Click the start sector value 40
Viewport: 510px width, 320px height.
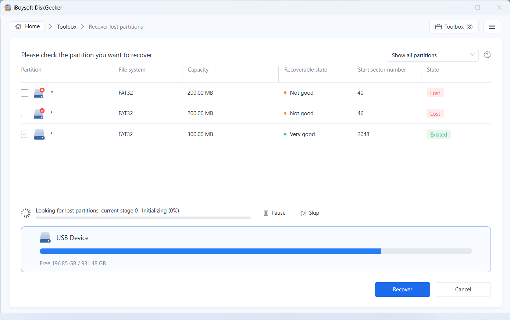(x=360, y=93)
